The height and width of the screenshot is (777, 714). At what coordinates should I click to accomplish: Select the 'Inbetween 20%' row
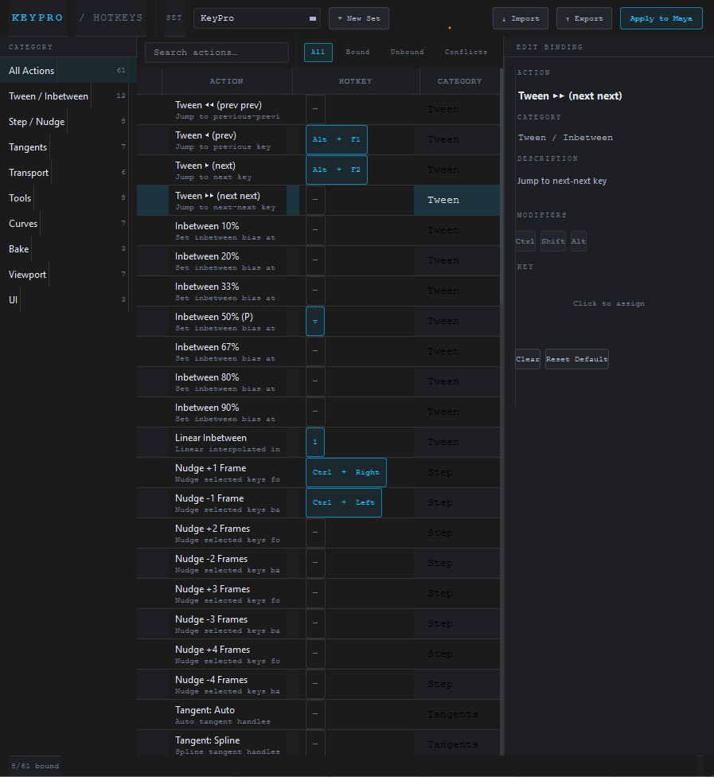coord(318,260)
